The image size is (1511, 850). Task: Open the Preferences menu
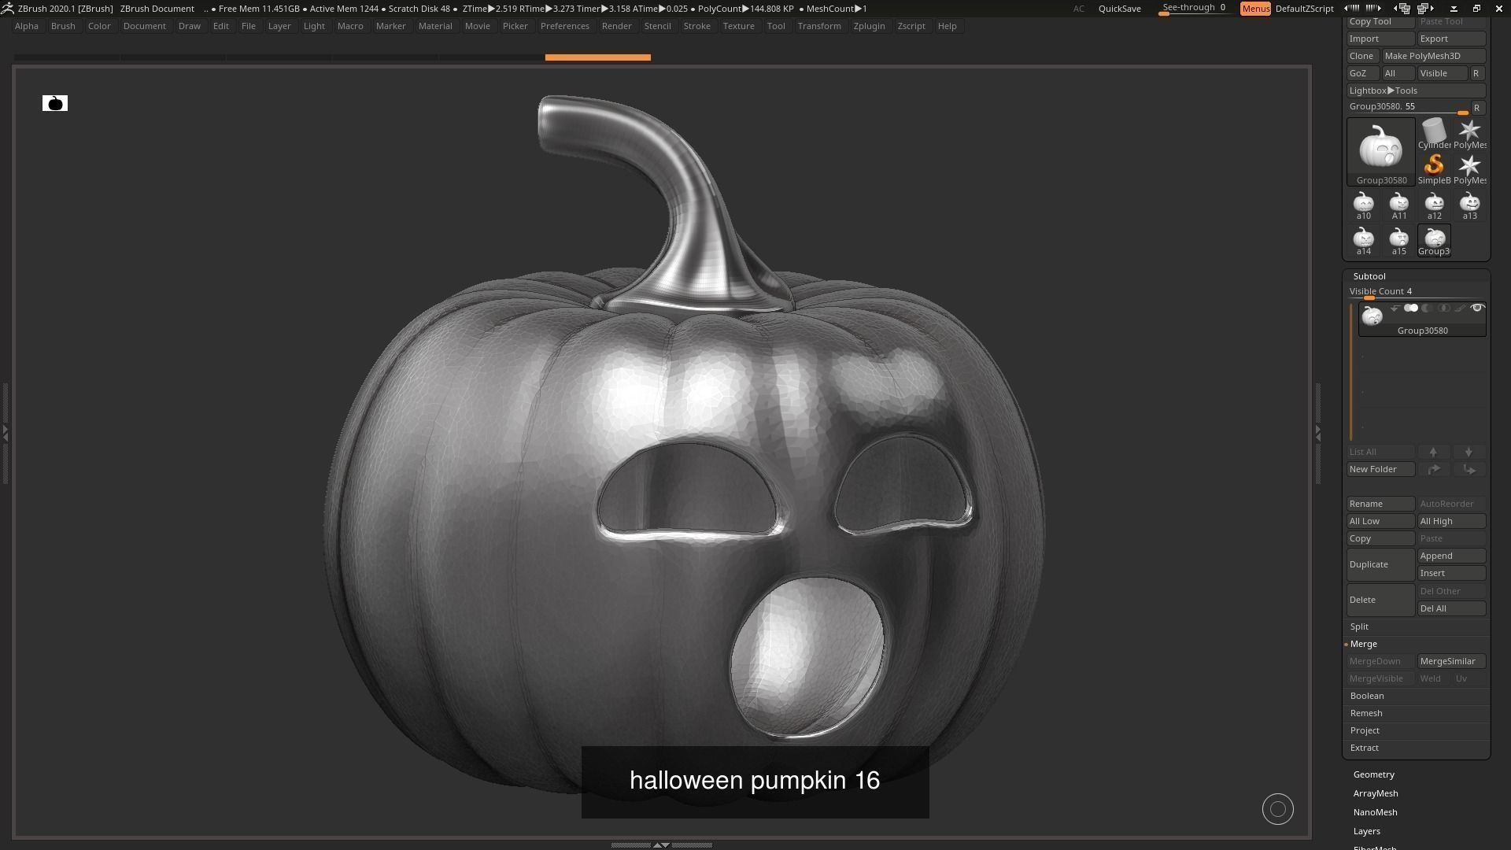click(x=565, y=26)
